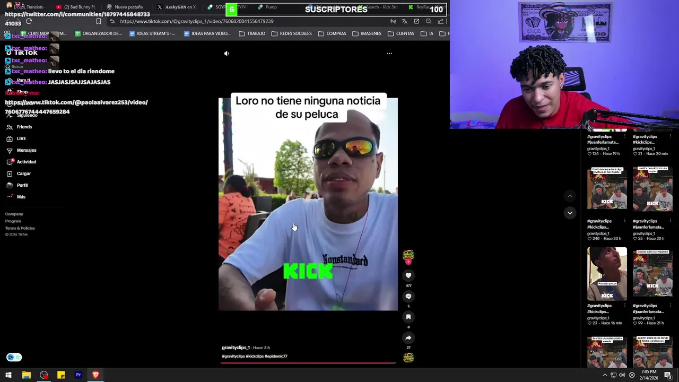This screenshot has width=679, height=382.
Task: Bookmark the video with the save icon
Action: [408, 317]
